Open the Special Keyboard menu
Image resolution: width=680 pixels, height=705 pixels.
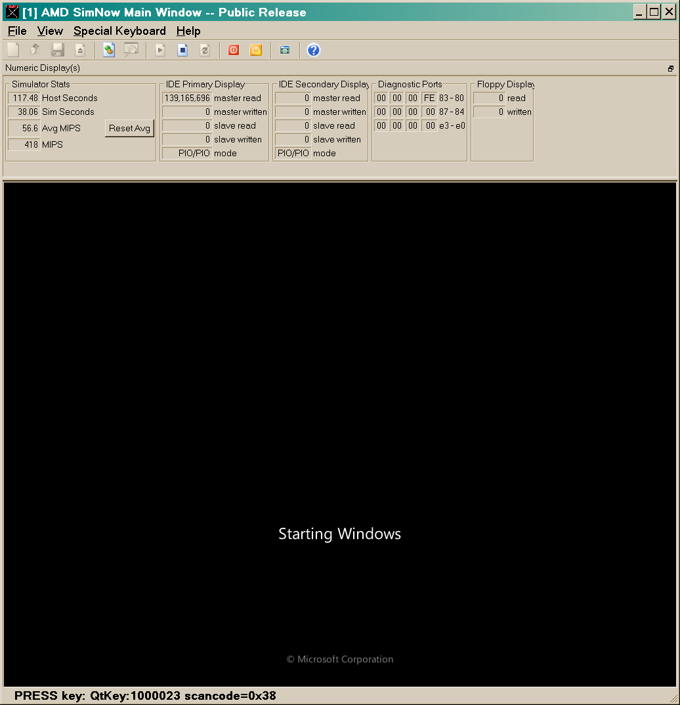coord(119,31)
